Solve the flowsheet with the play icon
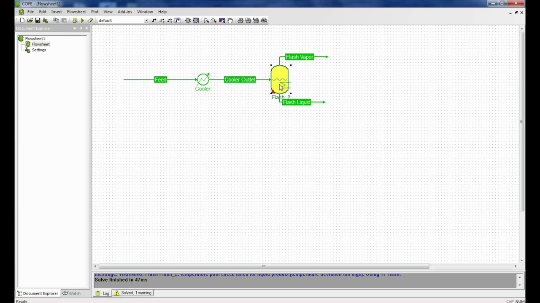This screenshot has height=303, width=540. (82, 20)
